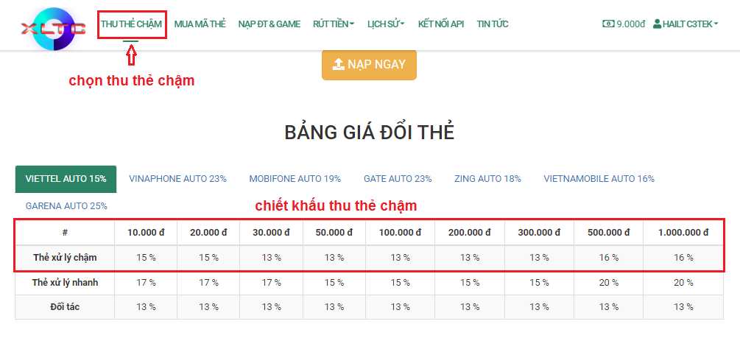Image resolution: width=740 pixels, height=352 pixels.
Task: Click the NẠP NGAY button
Action: pyautogui.click(x=369, y=65)
